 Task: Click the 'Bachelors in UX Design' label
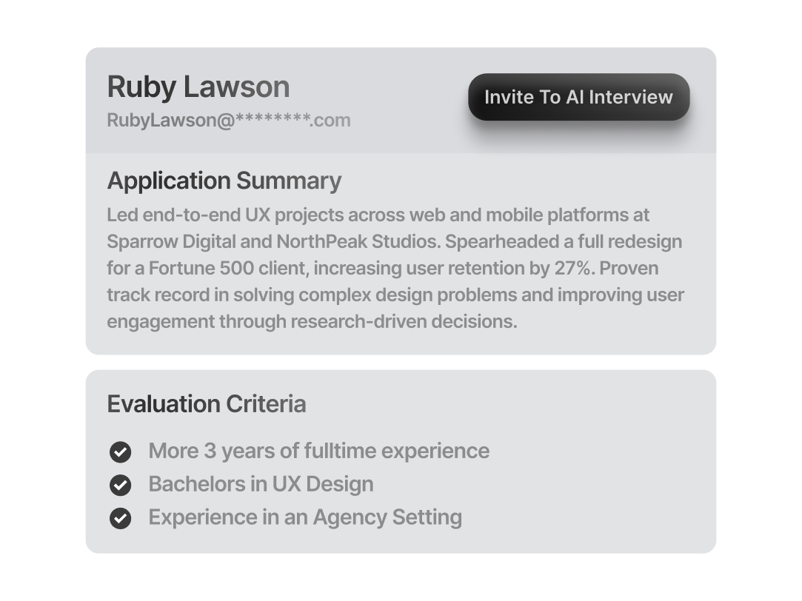coord(261,484)
